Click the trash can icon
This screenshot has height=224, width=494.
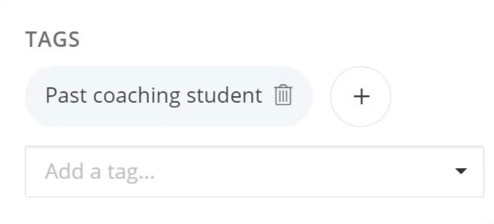283,95
